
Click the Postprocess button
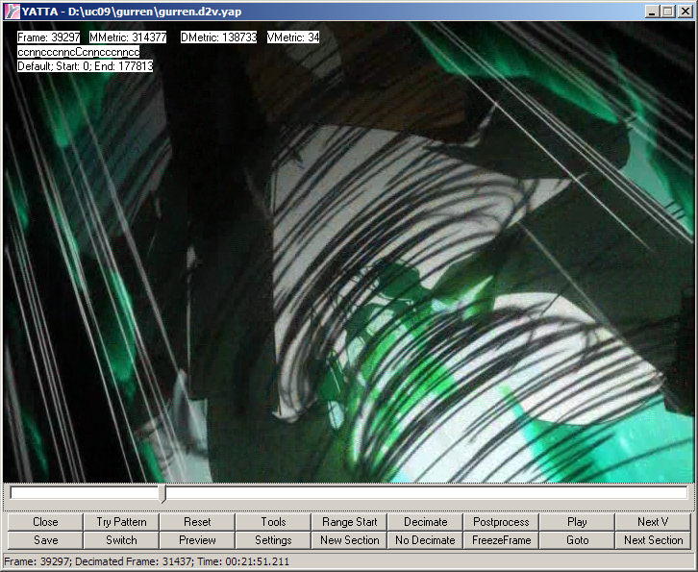(x=501, y=522)
